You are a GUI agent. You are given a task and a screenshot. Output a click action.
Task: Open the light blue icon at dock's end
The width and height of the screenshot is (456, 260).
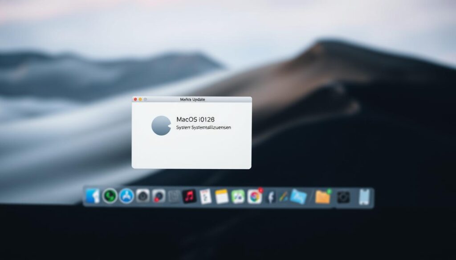click(x=364, y=197)
